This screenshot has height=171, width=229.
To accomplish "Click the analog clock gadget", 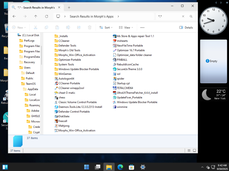I will [x=213, y=20].
